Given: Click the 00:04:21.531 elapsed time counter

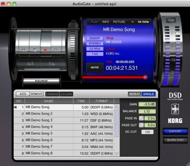Looking at the screenshot, I should [122, 68].
